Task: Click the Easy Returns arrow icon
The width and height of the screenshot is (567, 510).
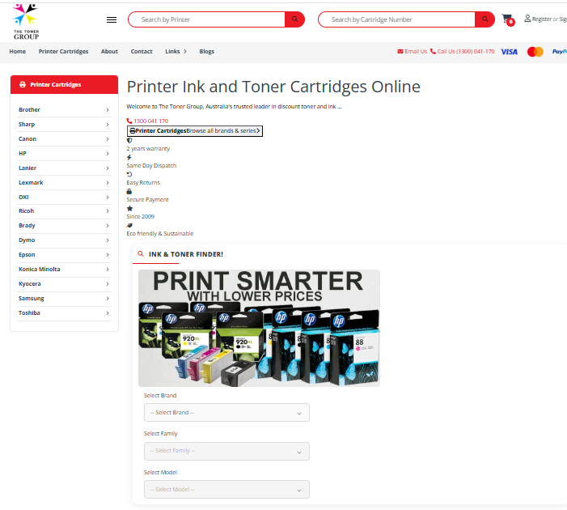Action: tap(129, 175)
